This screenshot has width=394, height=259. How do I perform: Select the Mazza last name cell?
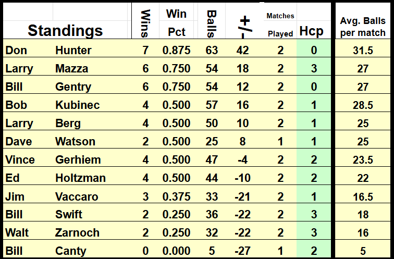71,69
